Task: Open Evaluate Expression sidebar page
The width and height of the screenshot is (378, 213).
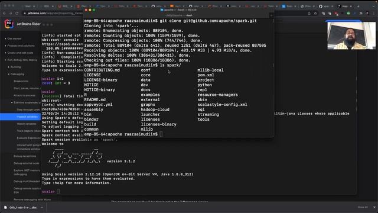Action: pyautogui.click(x=29, y=138)
